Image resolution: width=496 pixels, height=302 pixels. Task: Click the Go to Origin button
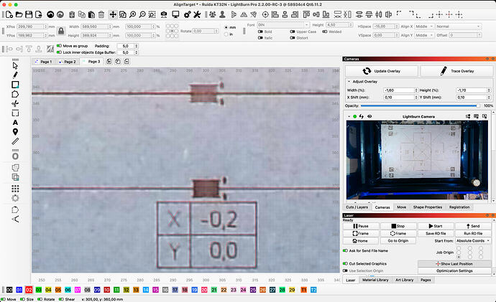pyautogui.click(x=398, y=241)
